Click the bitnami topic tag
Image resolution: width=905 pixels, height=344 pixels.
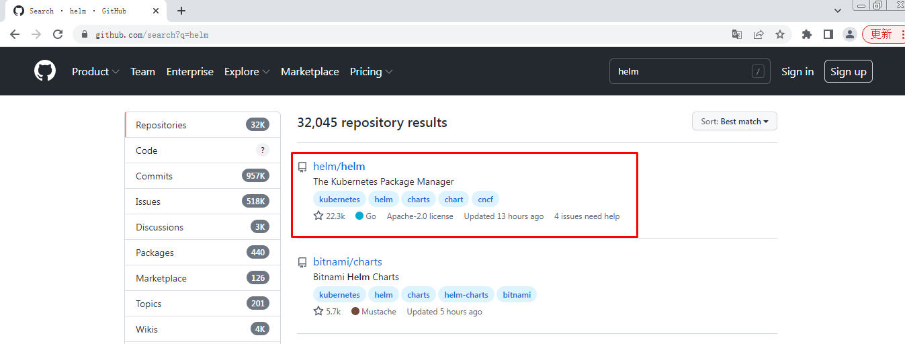[x=517, y=295]
